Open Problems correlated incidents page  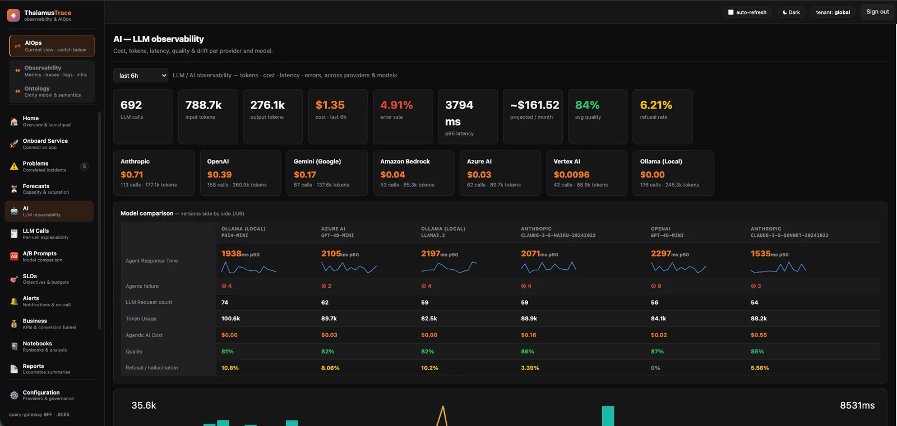click(x=49, y=166)
